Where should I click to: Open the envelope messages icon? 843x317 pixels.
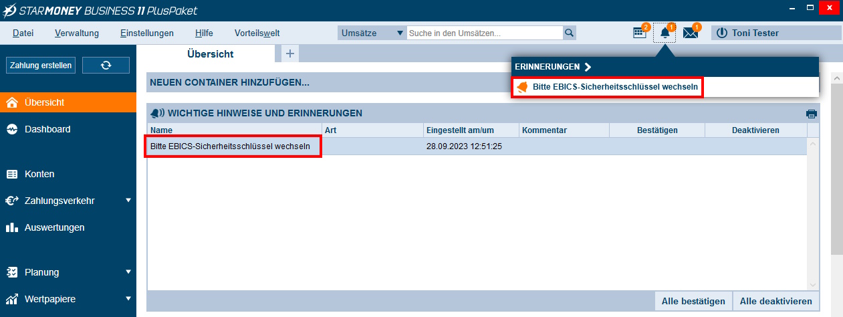coord(690,33)
